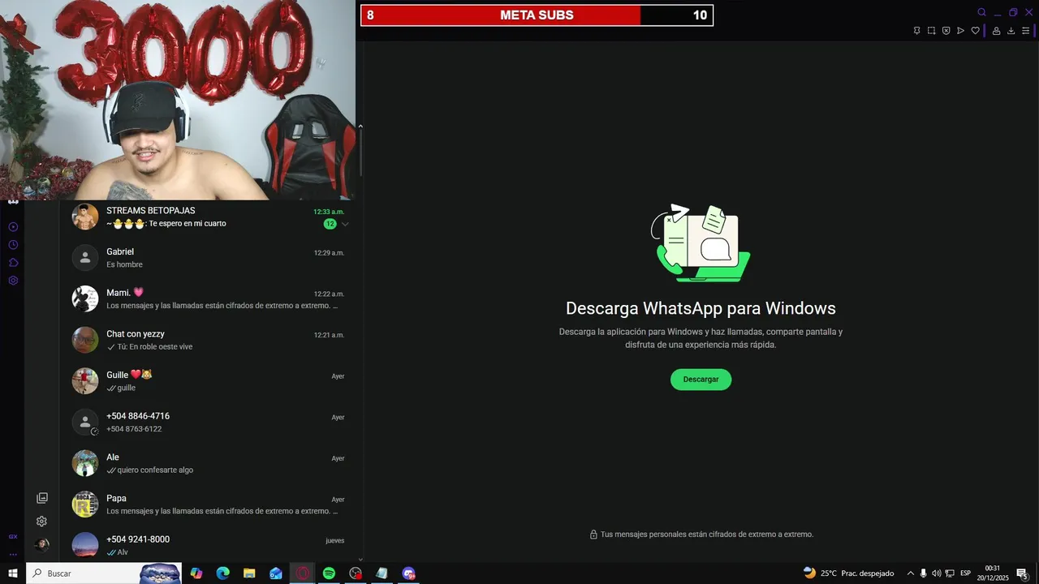Click the Windows Start button

coord(13,573)
